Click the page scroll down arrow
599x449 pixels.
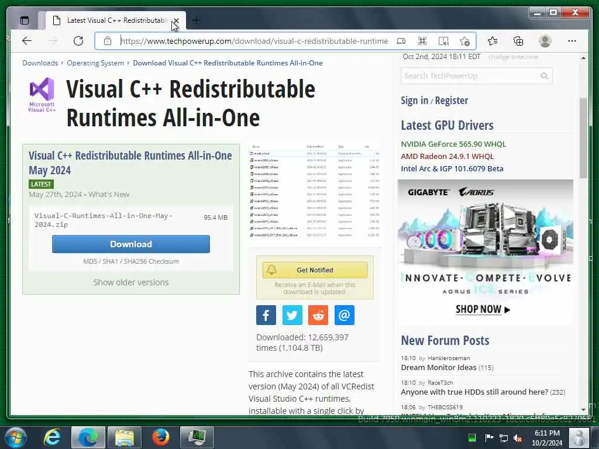583,410
